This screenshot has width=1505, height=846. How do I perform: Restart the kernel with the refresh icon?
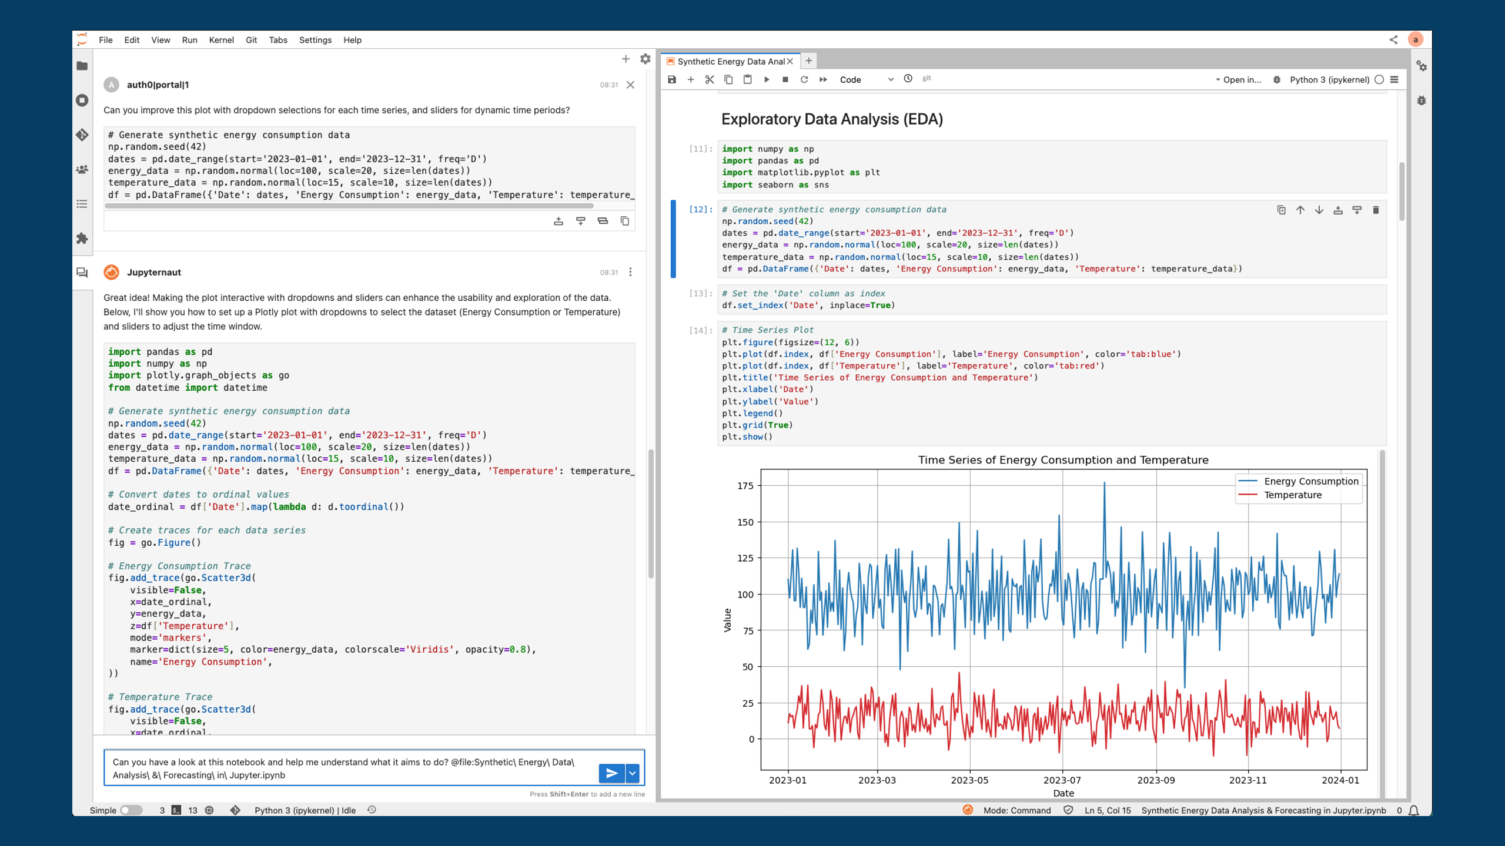tap(804, 79)
